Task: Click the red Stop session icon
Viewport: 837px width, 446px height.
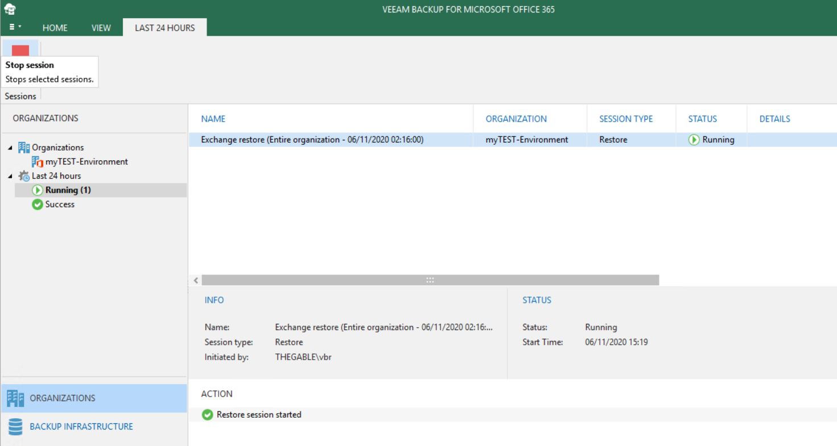Action: point(20,50)
